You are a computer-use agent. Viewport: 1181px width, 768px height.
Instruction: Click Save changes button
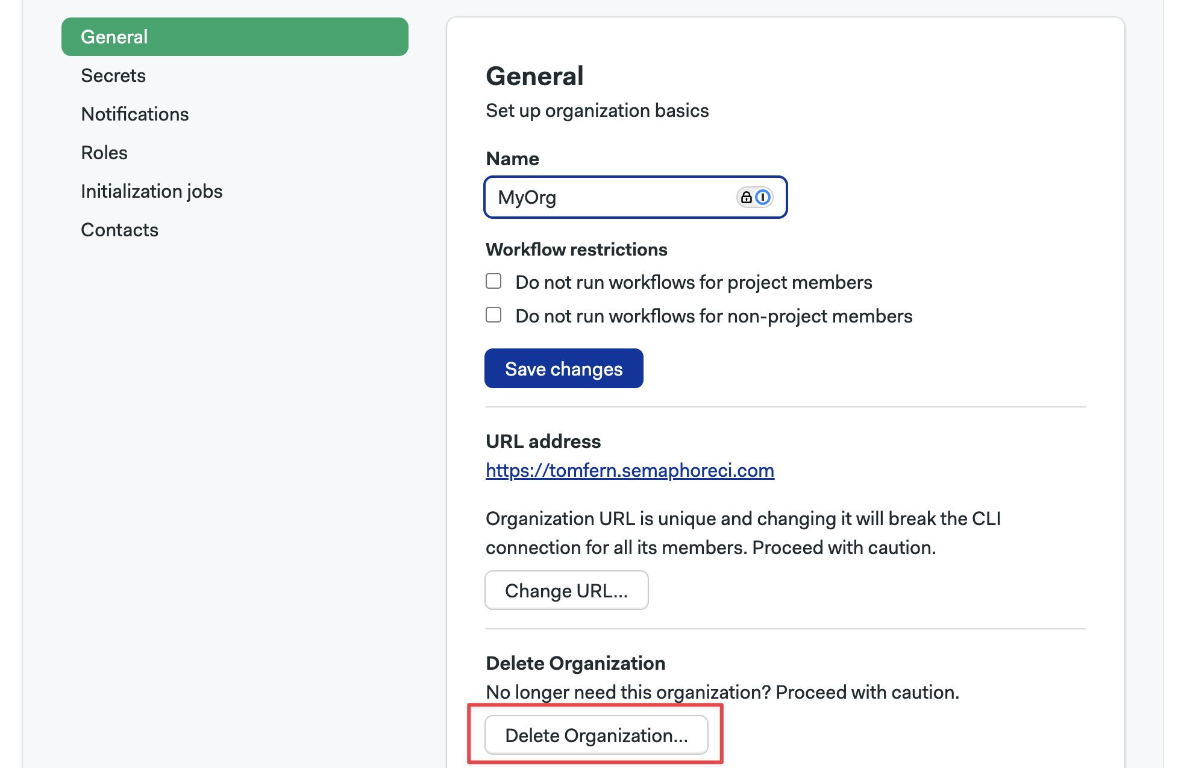(564, 368)
